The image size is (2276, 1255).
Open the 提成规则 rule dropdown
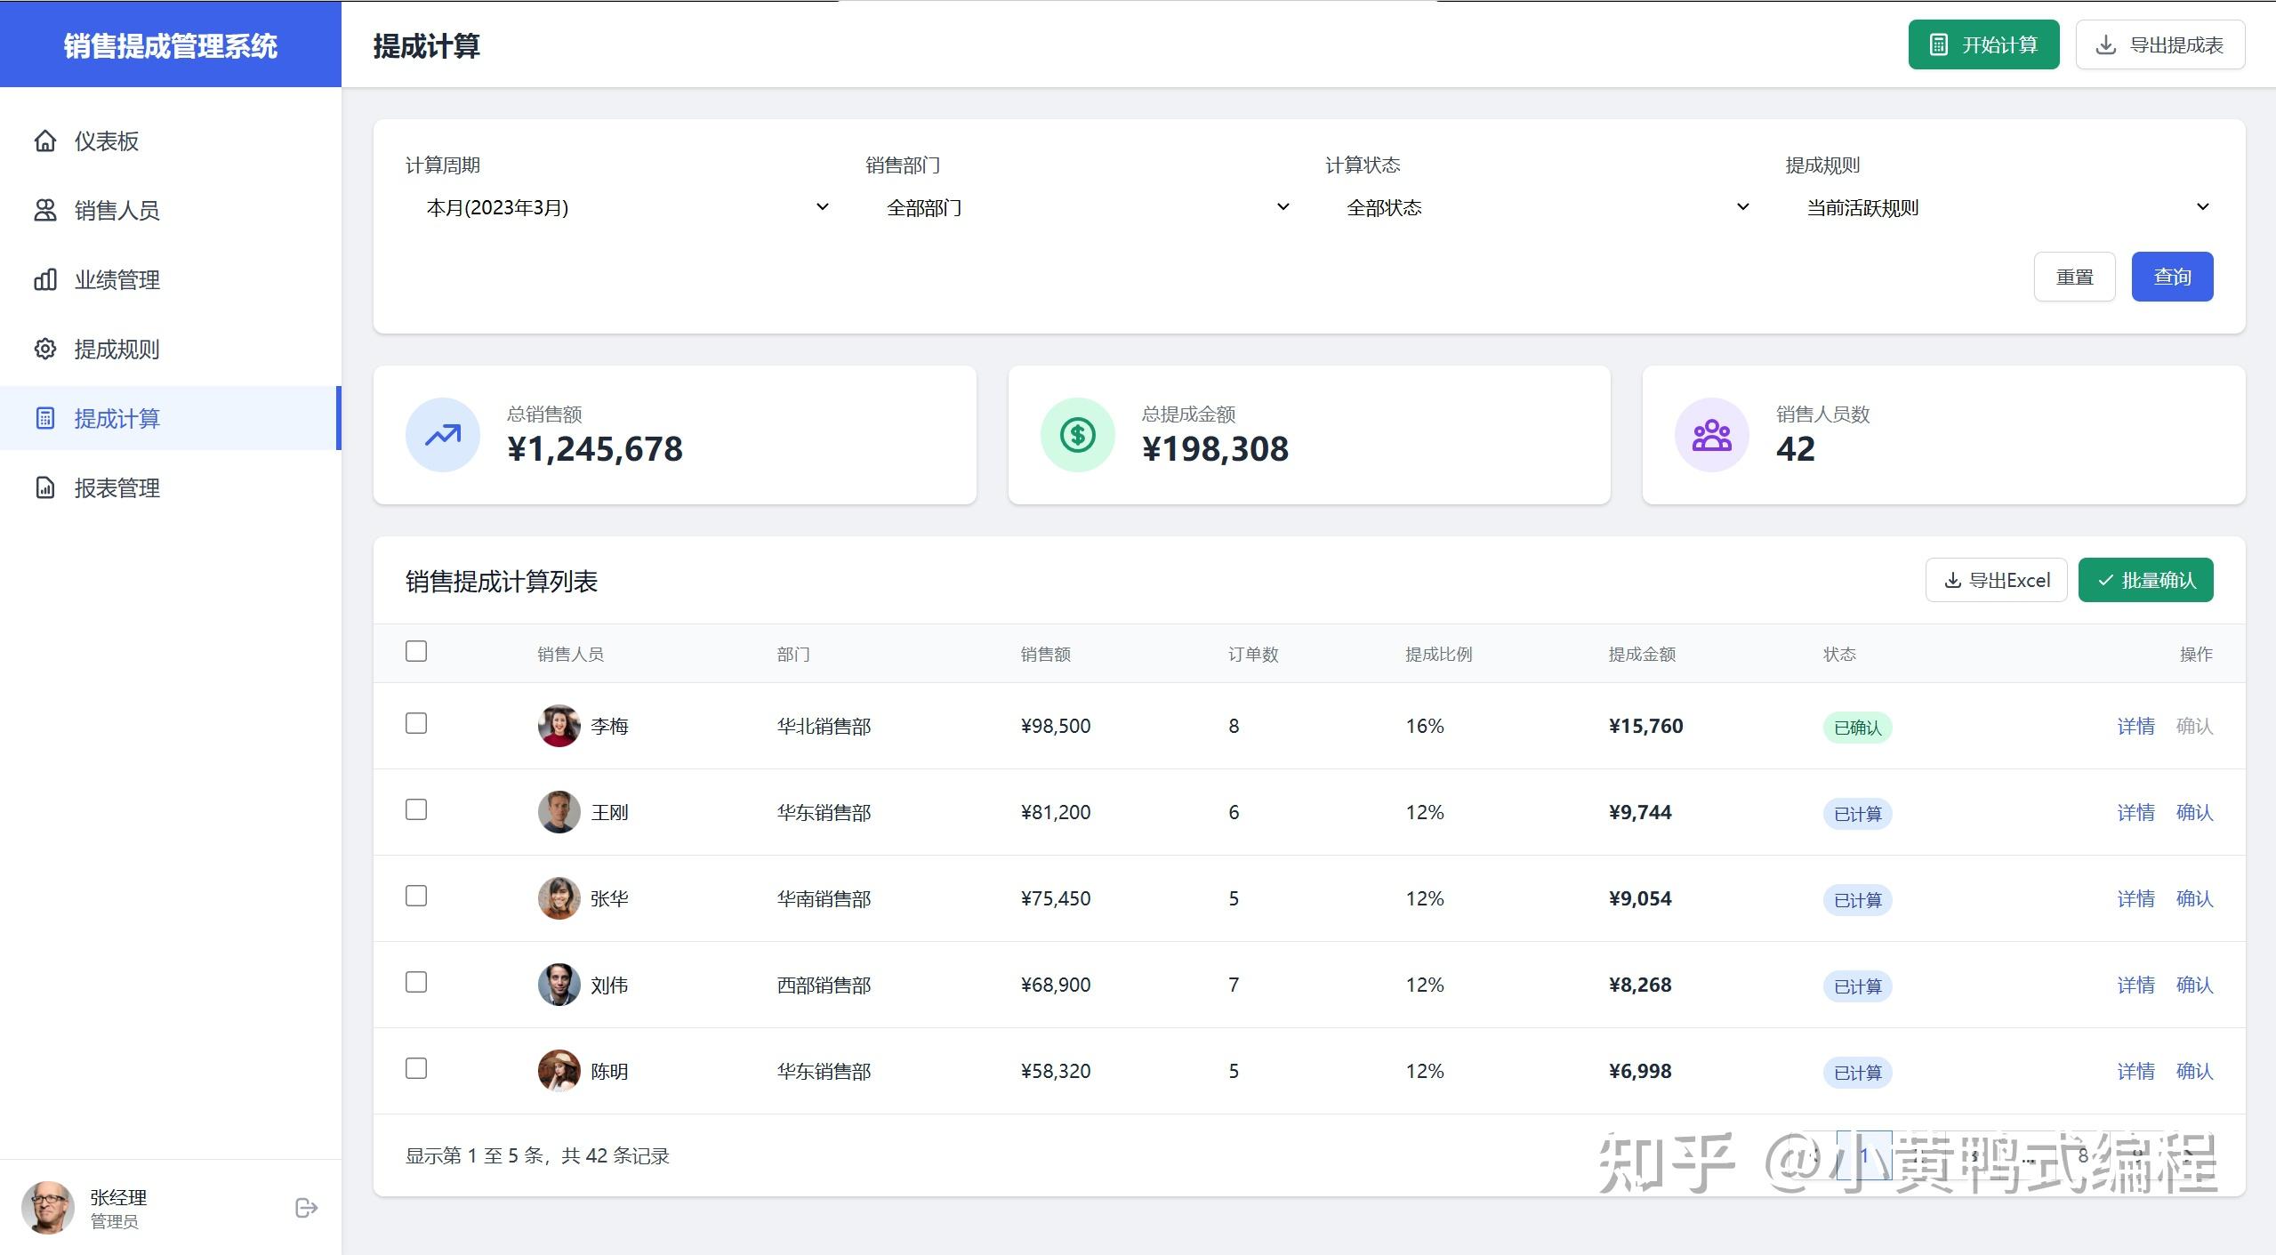point(1999,207)
